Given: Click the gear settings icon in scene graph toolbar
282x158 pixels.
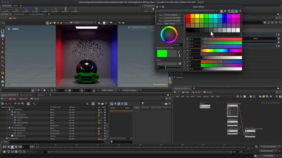Looking at the screenshot, I should 99,104.
